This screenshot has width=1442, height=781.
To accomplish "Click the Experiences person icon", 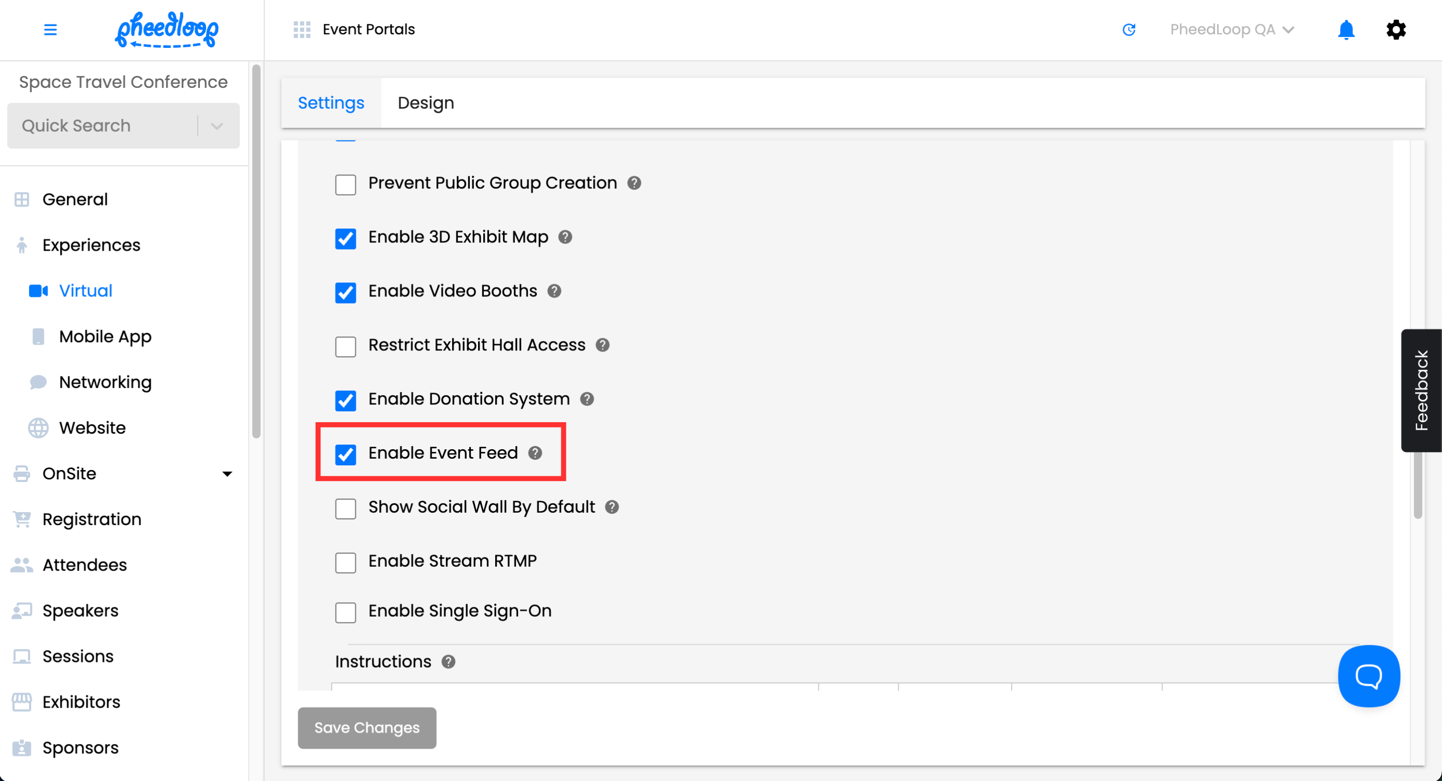I will (x=22, y=245).
